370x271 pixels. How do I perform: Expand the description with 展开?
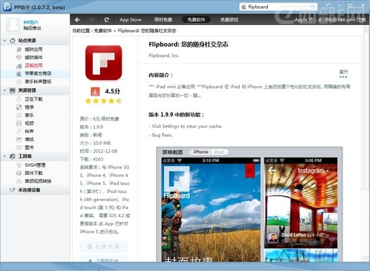pyautogui.click(x=343, y=73)
